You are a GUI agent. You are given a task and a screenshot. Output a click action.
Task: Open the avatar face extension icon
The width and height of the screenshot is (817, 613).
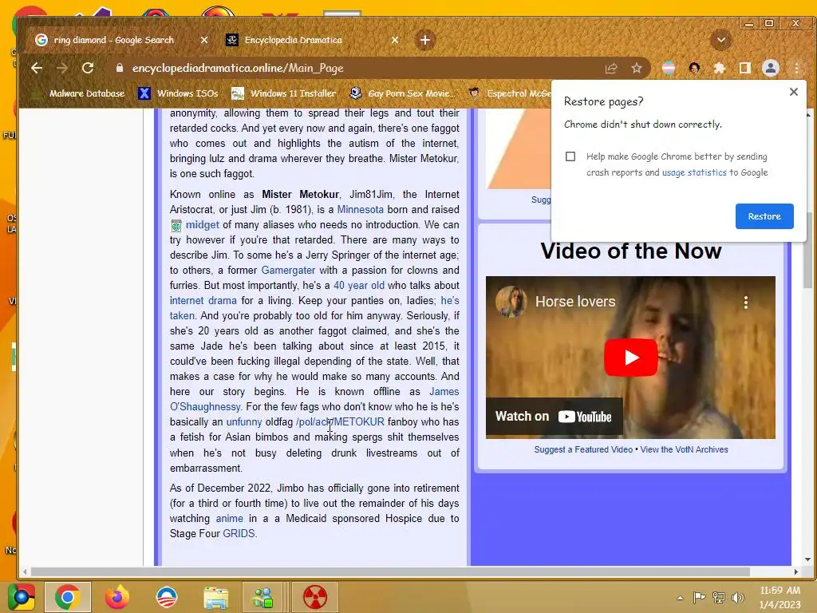click(694, 68)
